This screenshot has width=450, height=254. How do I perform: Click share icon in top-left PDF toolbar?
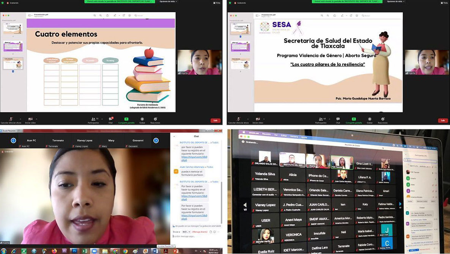coord(107,16)
